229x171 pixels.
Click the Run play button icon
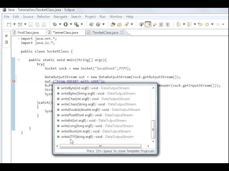(65, 24)
